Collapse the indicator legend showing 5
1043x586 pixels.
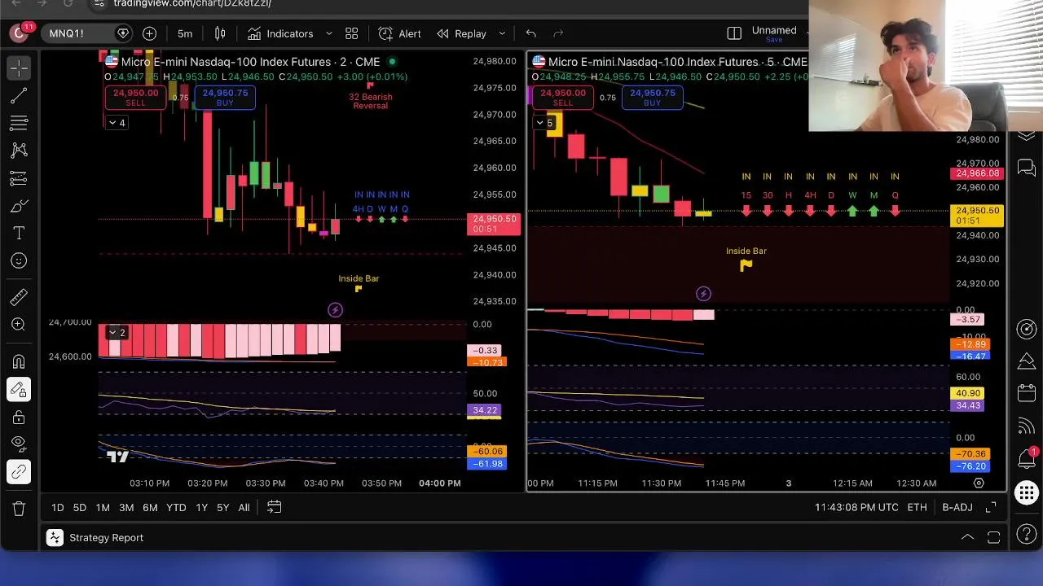pyautogui.click(x=544, y=123)
